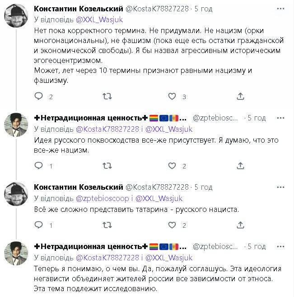Reply to tweet about русского поквосходства
Image resolution: width=294 pixels, height=297 pixels.
point(39,166)
